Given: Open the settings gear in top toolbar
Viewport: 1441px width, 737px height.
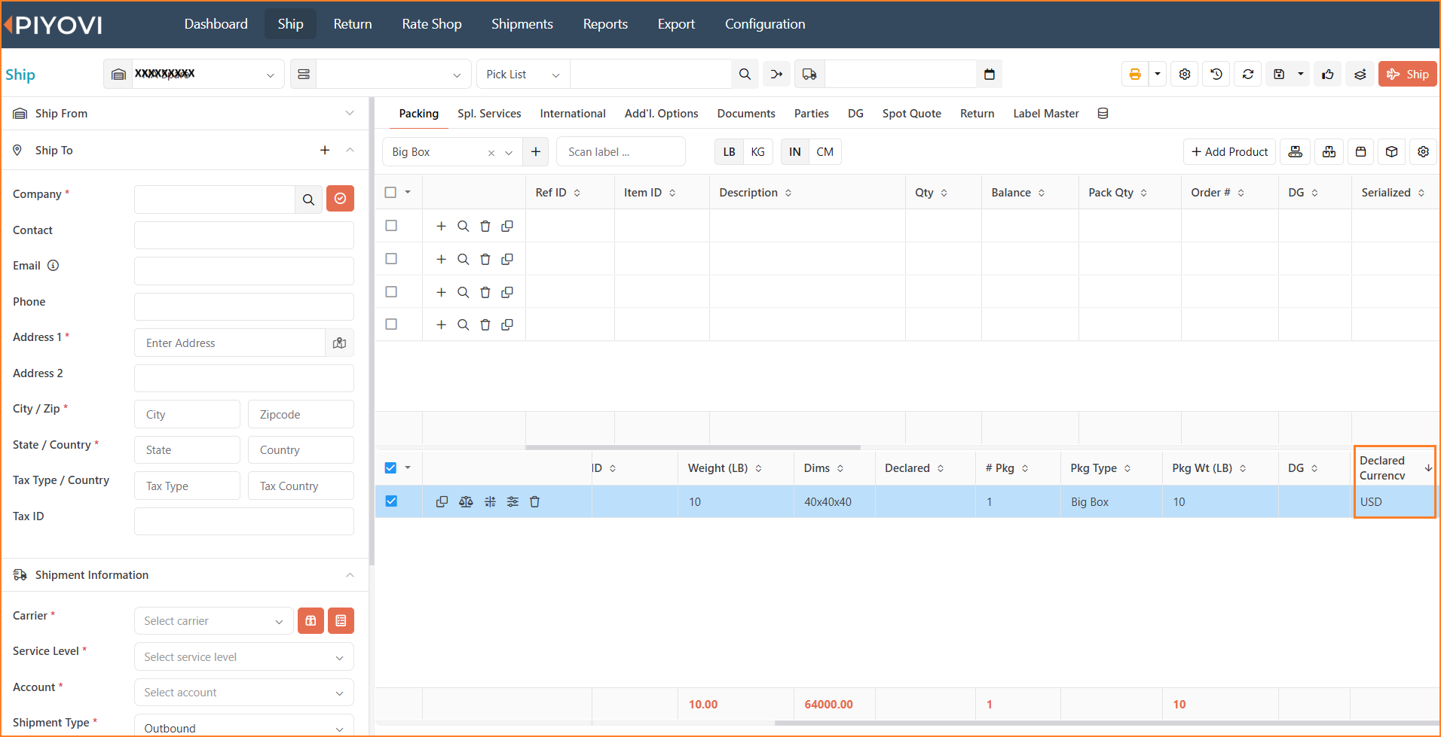Looking at the screenshot, I should pos(1185,74).
